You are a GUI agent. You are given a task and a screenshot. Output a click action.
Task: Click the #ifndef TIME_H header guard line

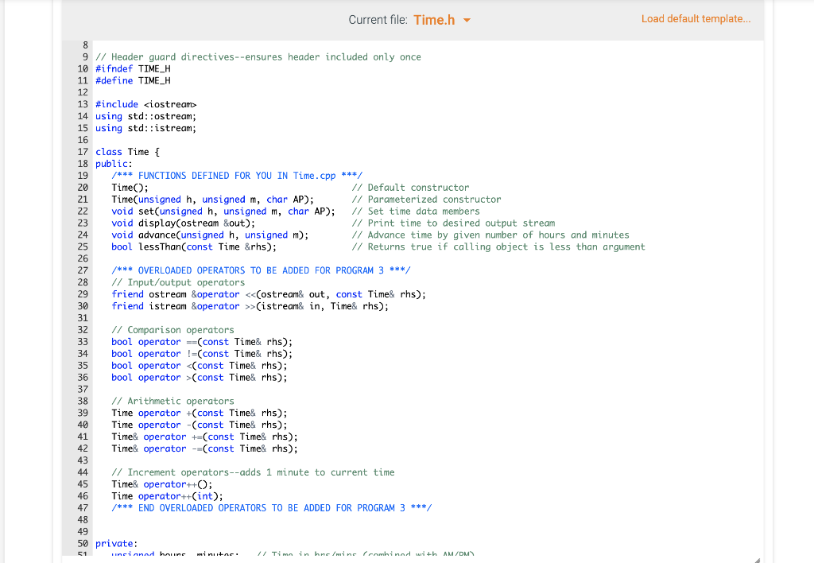(x=131, y=68)
